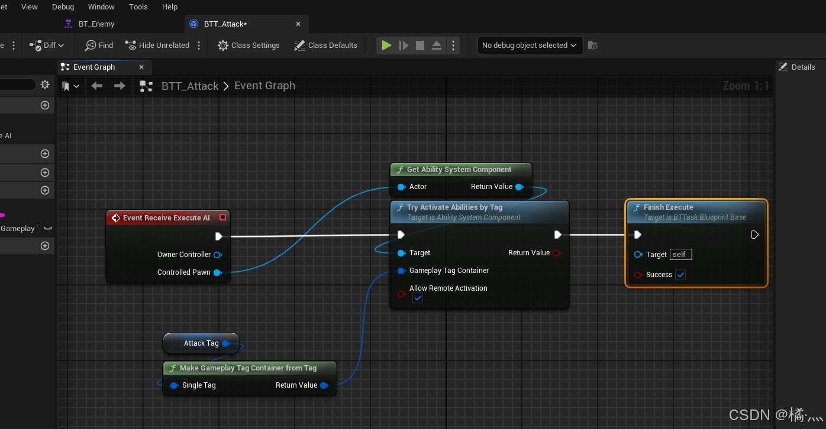The height and width of the screenshot is (429, 826).
Task: Click the Target pin on Finish Execute
Action: coord(638,255)
